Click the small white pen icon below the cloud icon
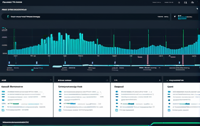 (x=197, y=8)
